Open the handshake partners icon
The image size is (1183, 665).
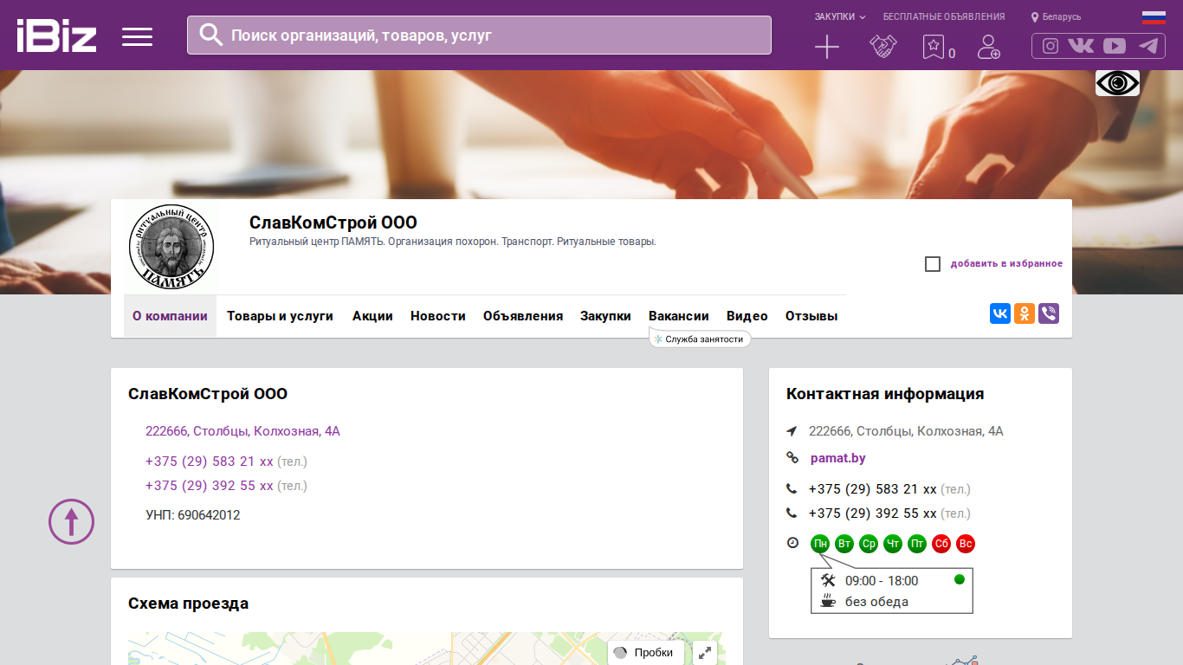pyautogui.click(x=882, y=47)
